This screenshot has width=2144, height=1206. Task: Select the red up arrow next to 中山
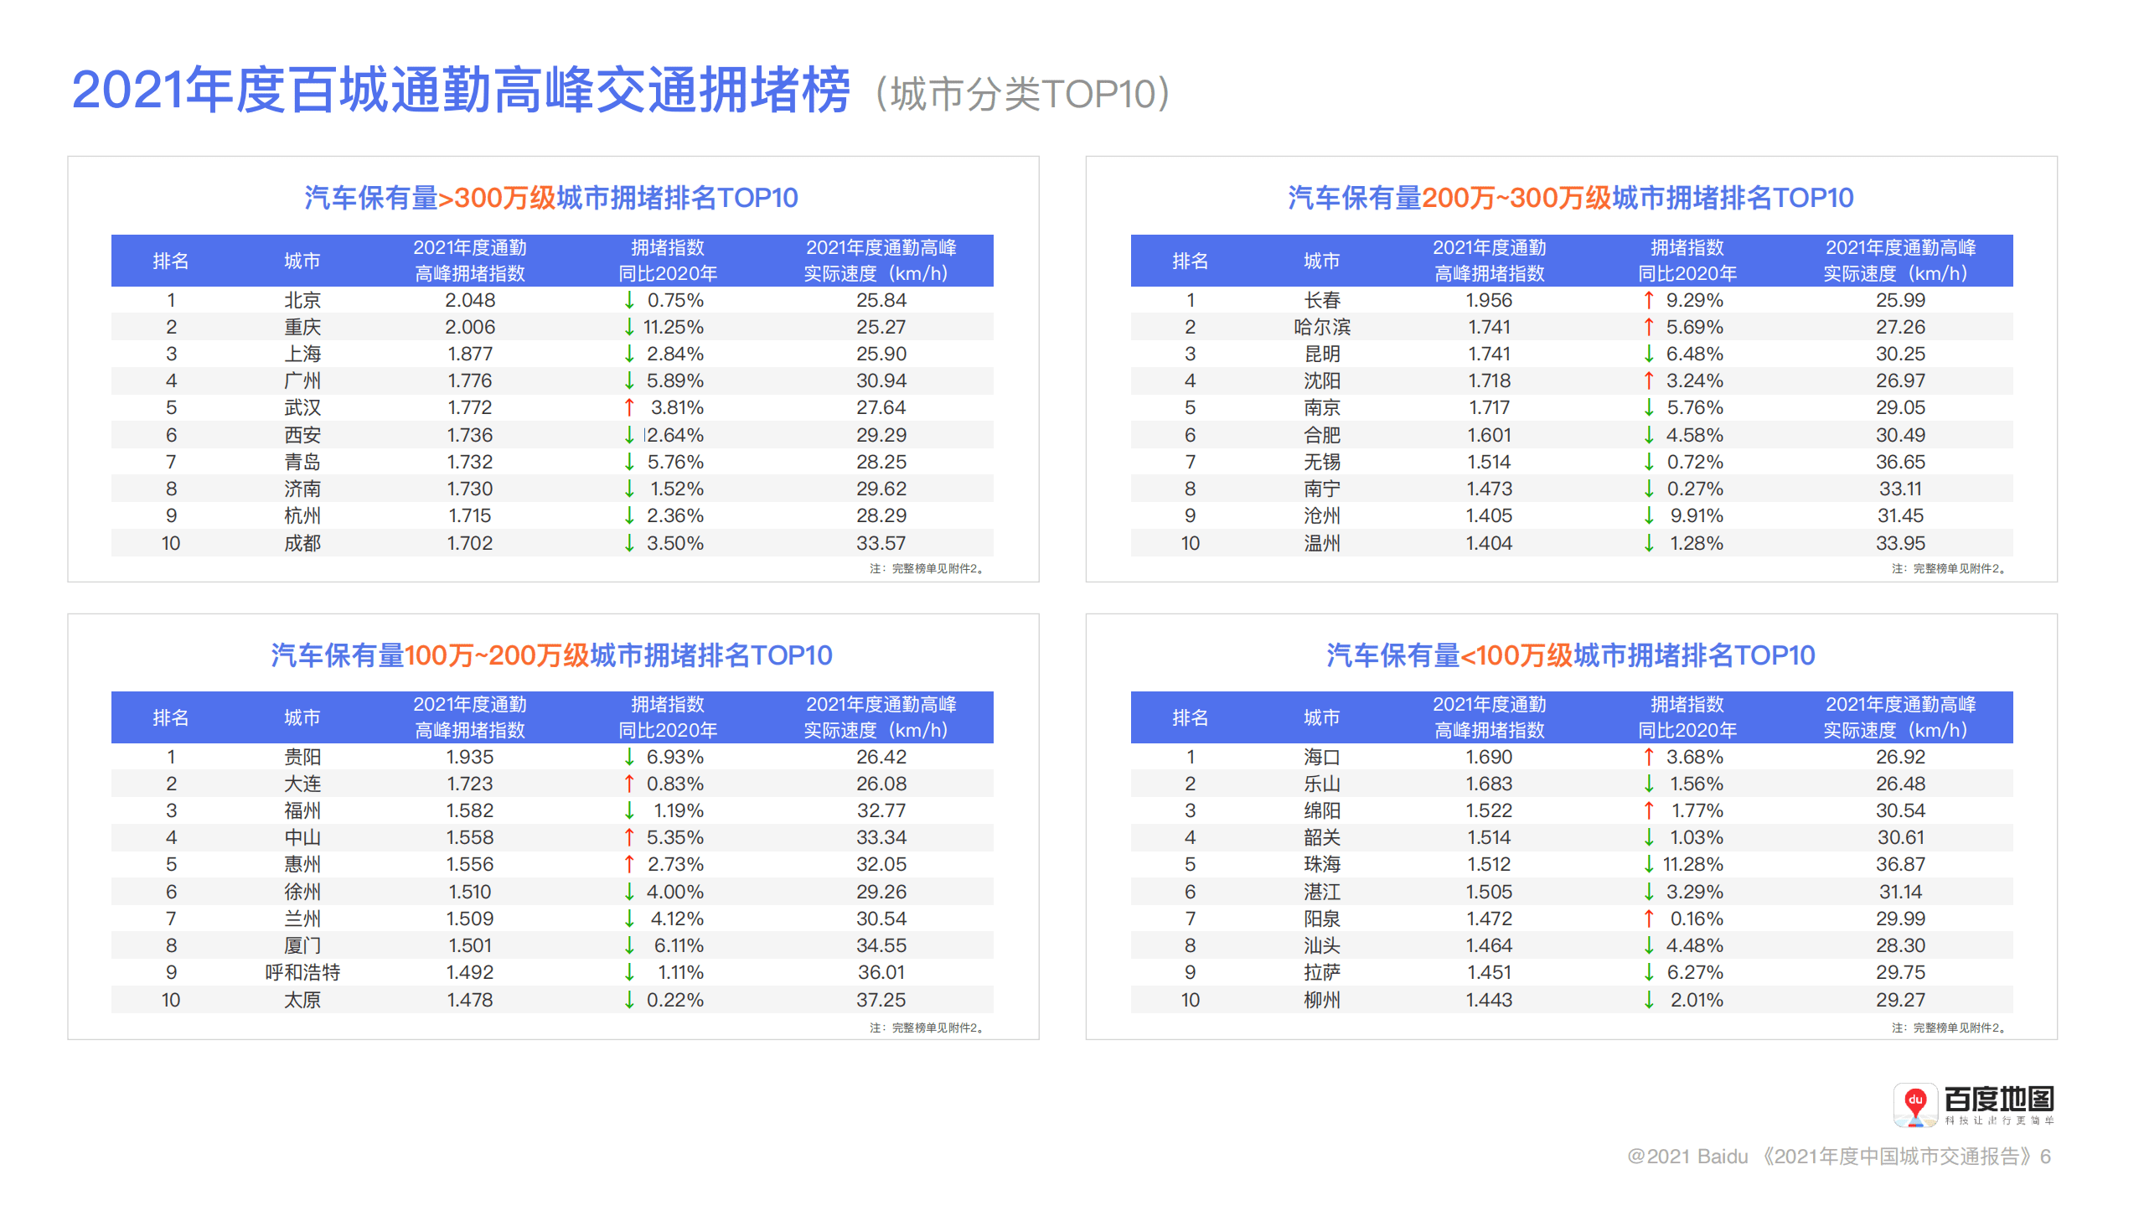[628, 837]
